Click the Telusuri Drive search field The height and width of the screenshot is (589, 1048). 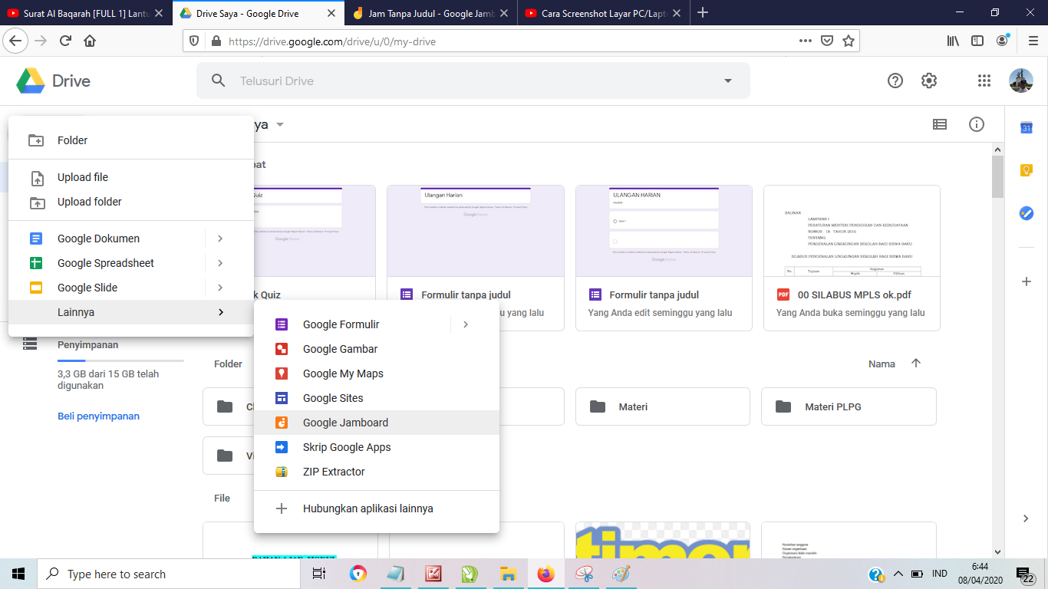pyautogui.click(x=472, y=81)
